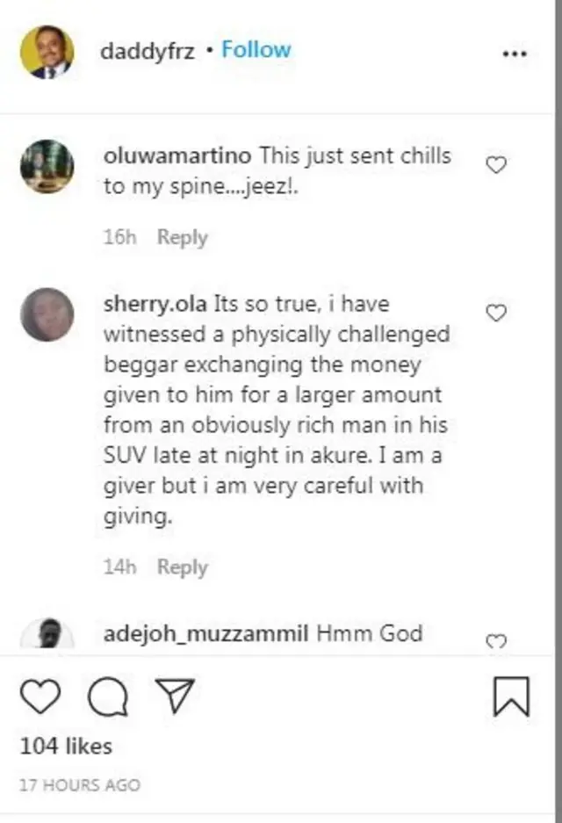Open sherry.ola's profile avatar
562x823 pixels.
[47, 314]
